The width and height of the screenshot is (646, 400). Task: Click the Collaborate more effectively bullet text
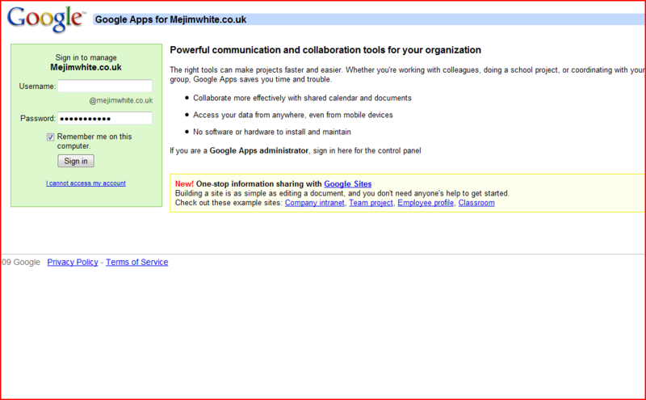[x=302, y=98]
